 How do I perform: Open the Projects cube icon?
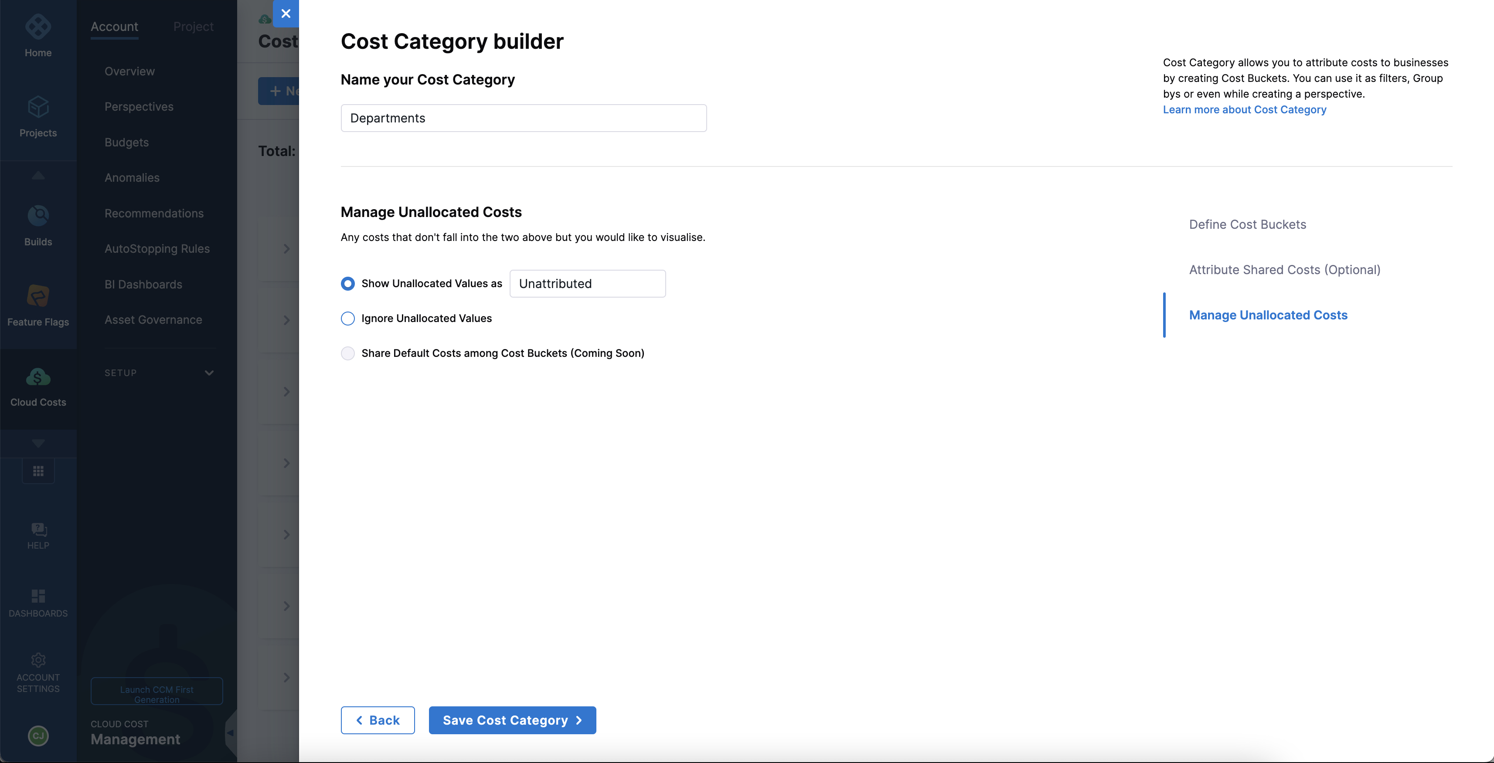[x=38, y=107]
